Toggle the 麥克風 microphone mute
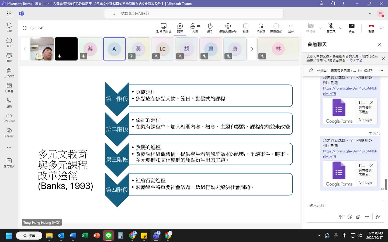The image size is (388, 242). tap(331, 28)
